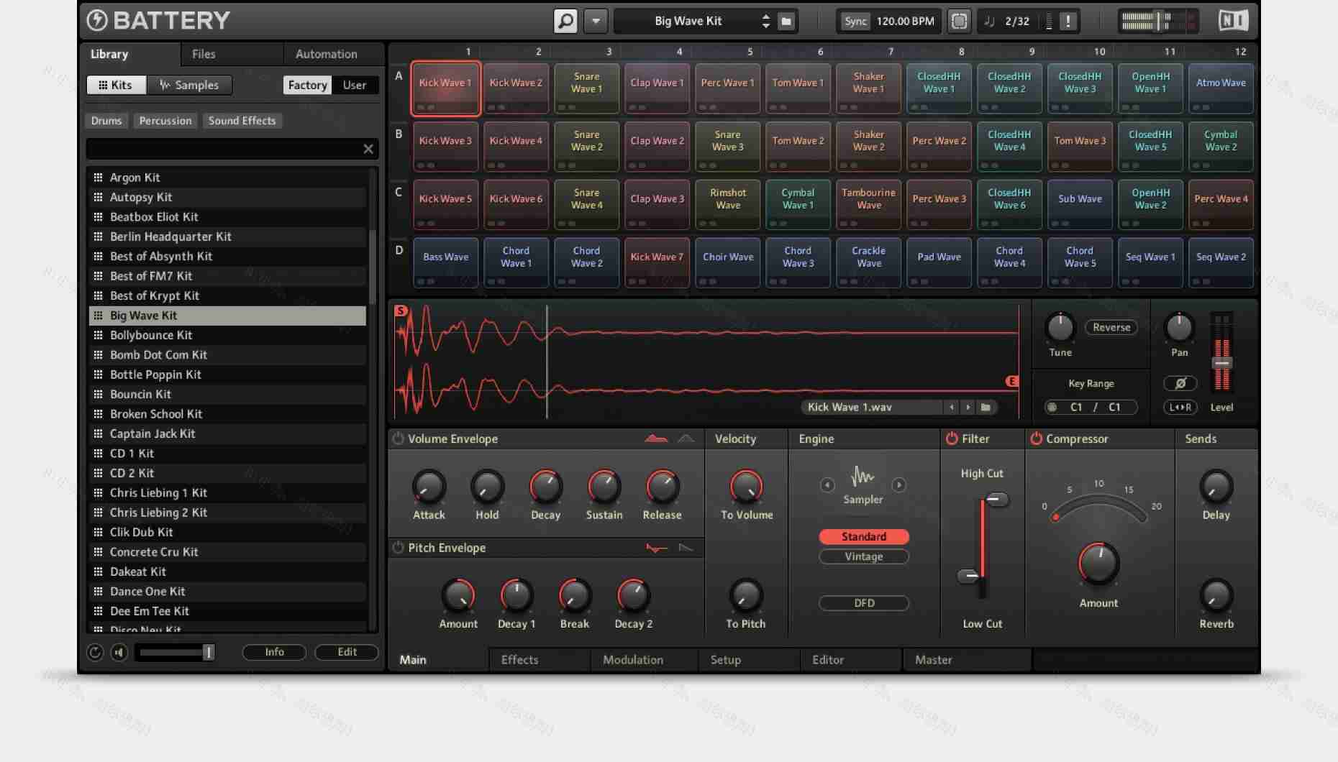Toggle the Compressor power switch
1338x762 pixels.
[x=1037, y=439]
